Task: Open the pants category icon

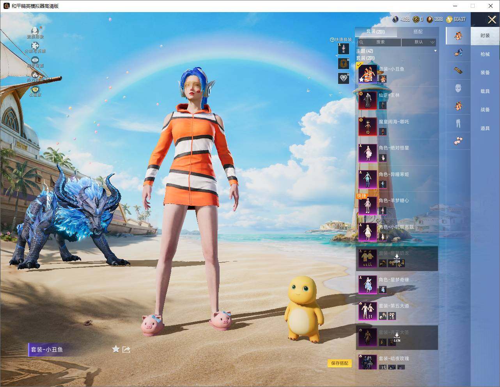Action: (458, 123)
